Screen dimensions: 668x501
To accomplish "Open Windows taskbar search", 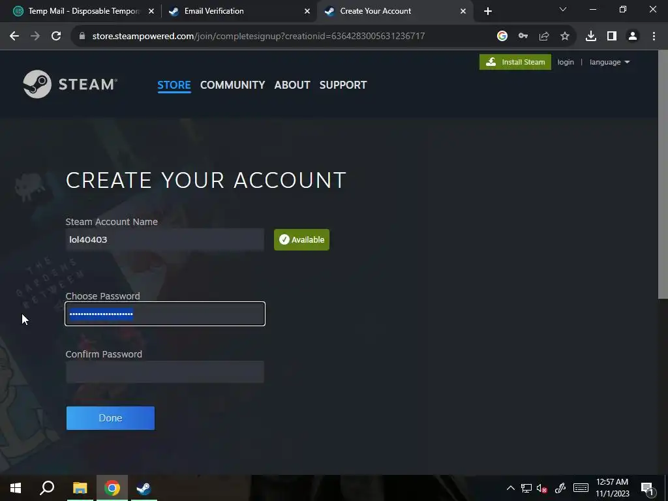I will (47, 488).
